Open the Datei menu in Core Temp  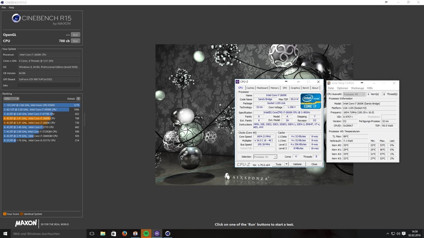[331, 88]
